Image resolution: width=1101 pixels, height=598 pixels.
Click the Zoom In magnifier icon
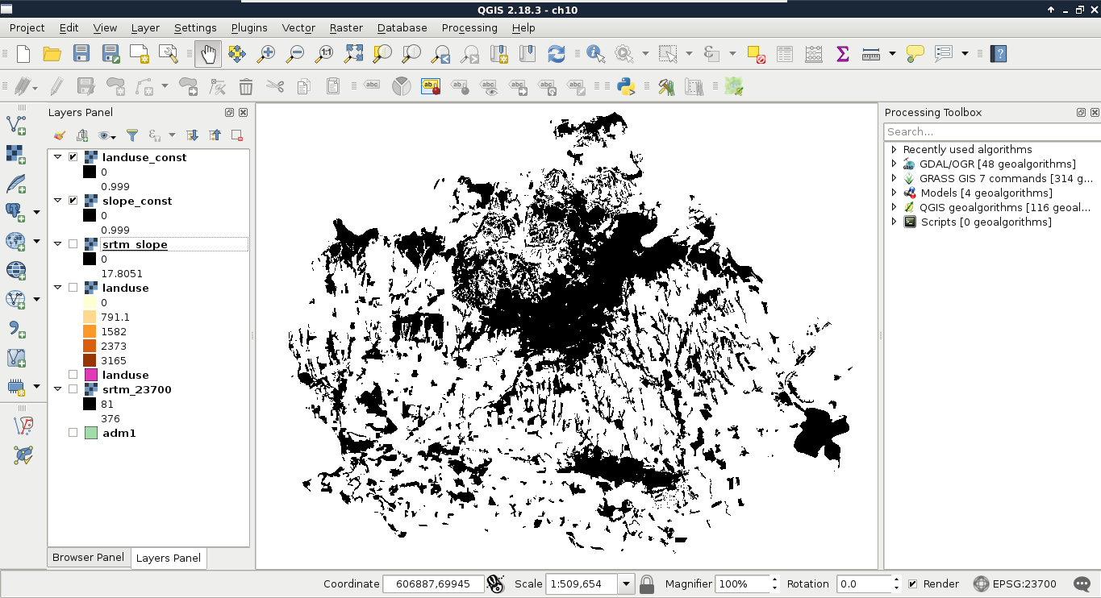tap(265, 54)
